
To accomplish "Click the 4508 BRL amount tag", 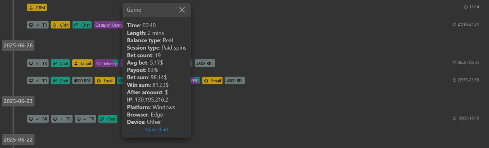I will coord(205,63).
